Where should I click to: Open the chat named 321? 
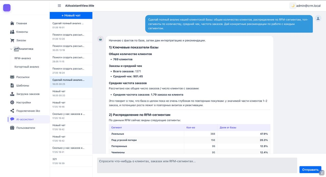click(71, 161)
